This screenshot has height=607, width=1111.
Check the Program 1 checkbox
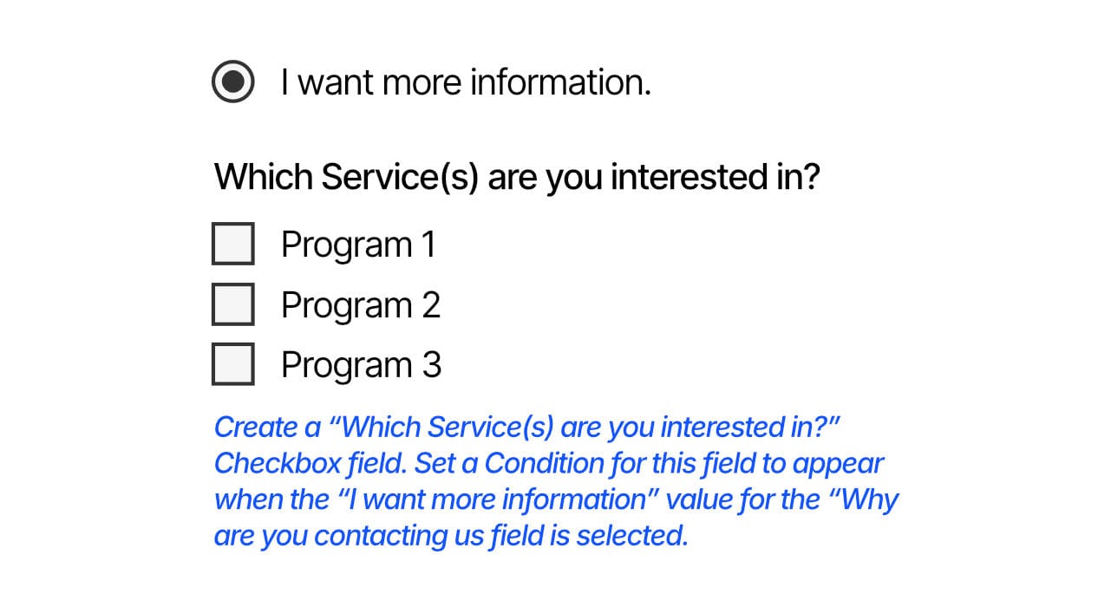[233, 244]
